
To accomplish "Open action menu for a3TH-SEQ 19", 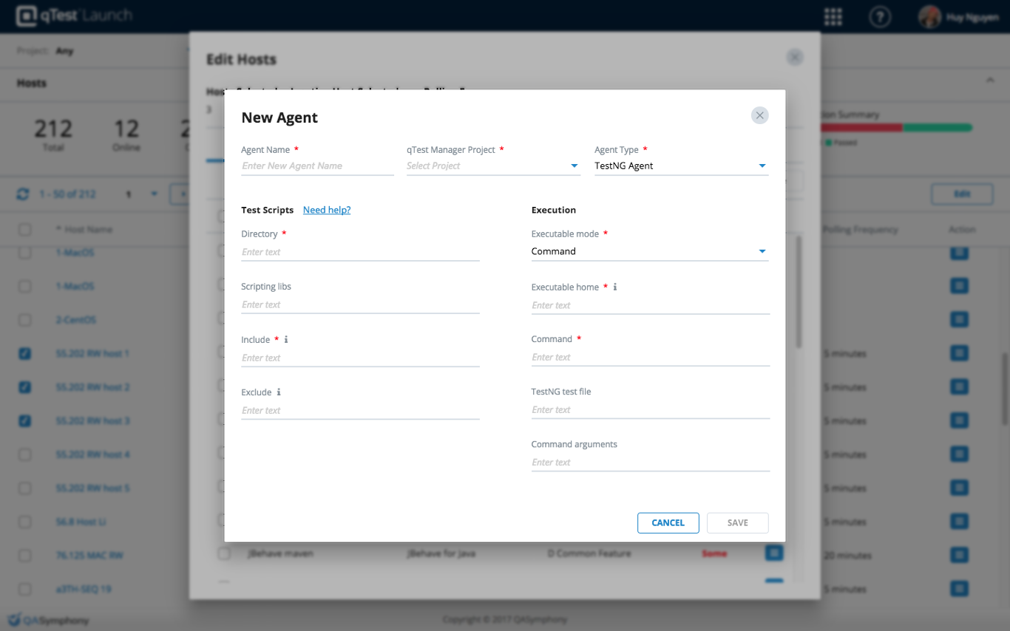I will pos(959,589).
